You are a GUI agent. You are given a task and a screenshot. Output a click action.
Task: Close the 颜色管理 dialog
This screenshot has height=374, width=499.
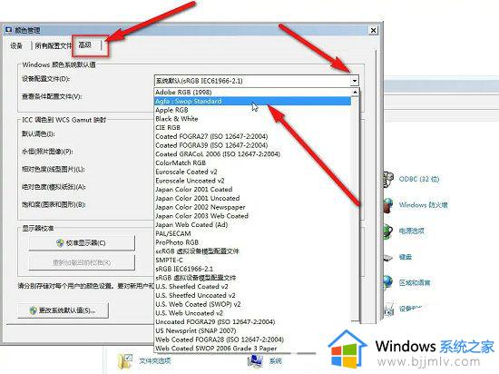373,30
